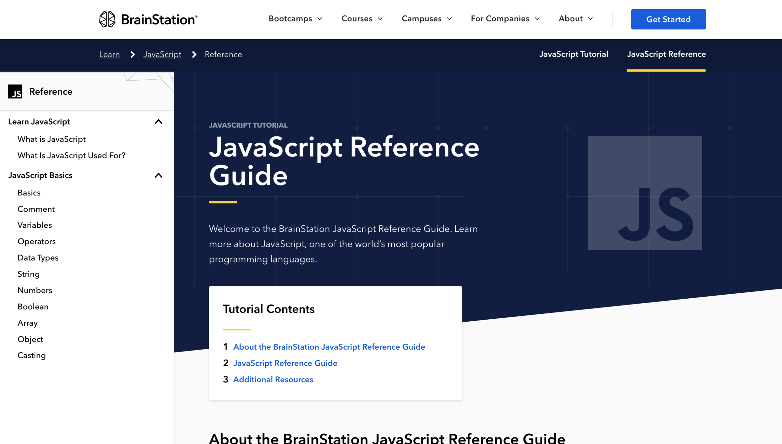Expand the Courses navigation dropdown

[x=362, y=19]
